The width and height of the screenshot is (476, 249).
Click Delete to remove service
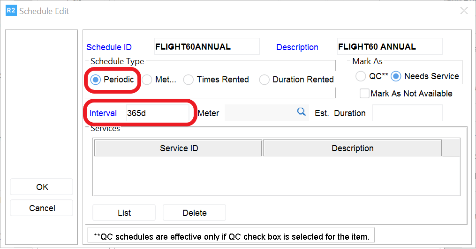coord(194,212)
